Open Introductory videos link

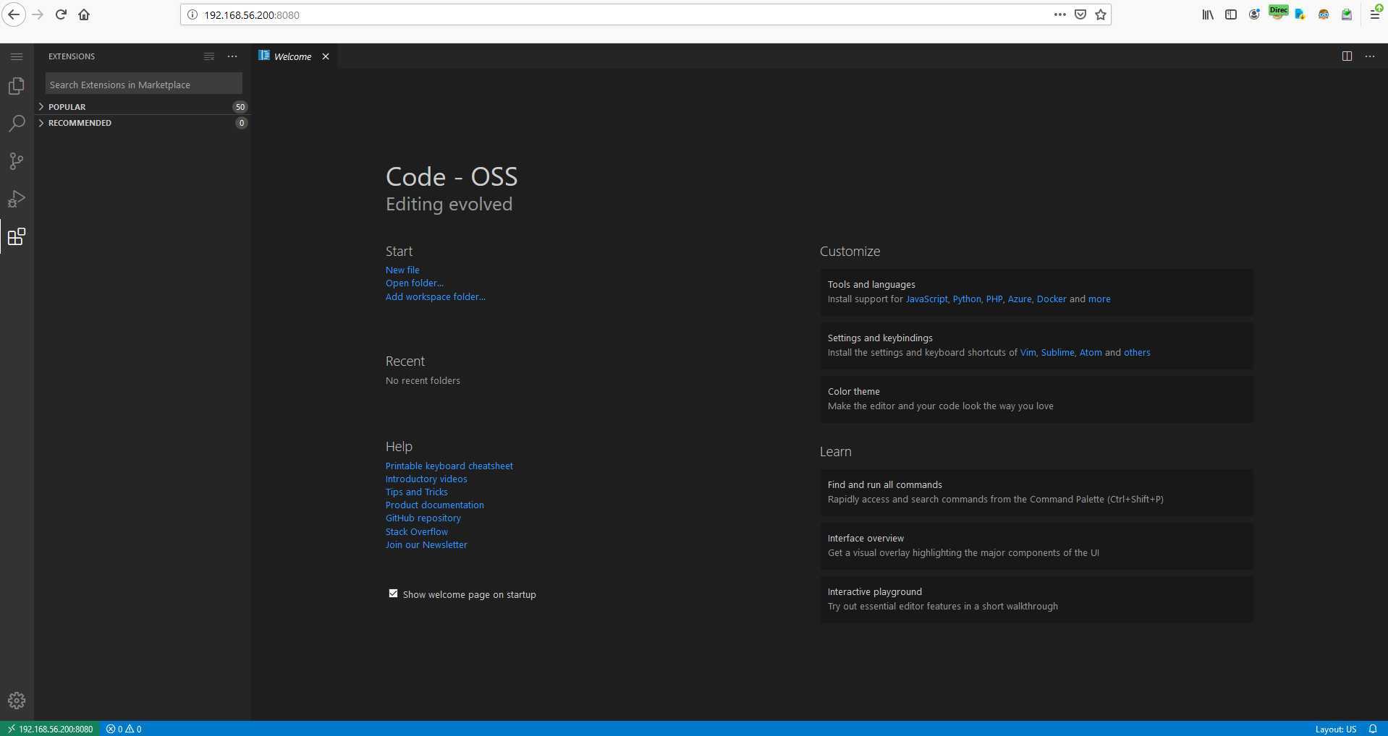point(426,479)
